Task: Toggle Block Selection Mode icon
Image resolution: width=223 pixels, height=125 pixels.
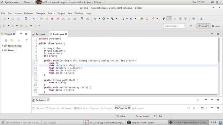Action: 180,18
